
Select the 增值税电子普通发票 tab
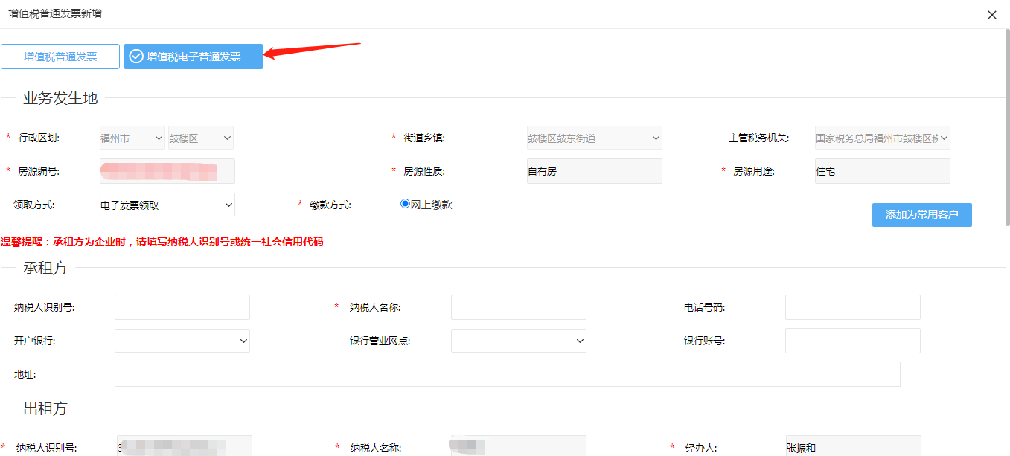click(x=194, y=56)
